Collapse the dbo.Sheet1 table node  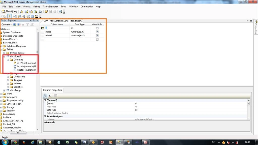click(4, 56)
